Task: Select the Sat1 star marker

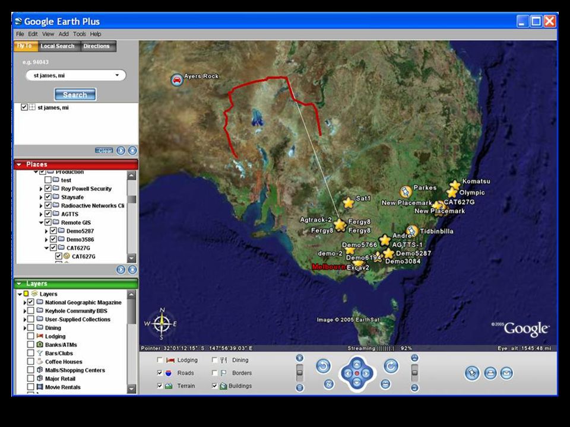Action: tap(349, 203)
